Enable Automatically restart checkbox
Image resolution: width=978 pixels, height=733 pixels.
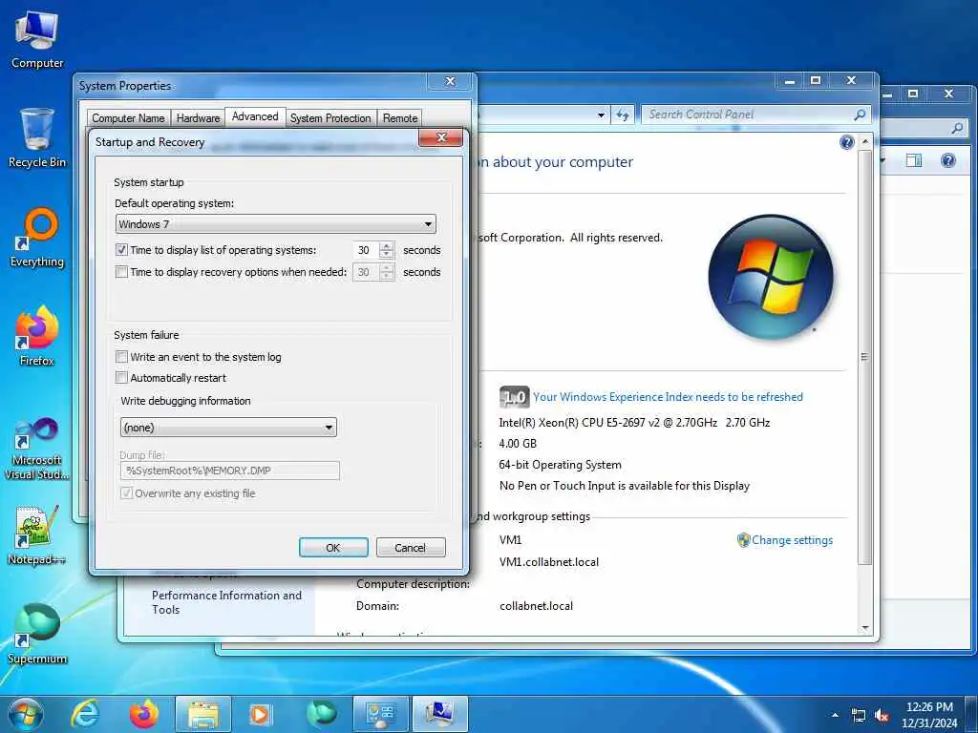pos(121,378)
